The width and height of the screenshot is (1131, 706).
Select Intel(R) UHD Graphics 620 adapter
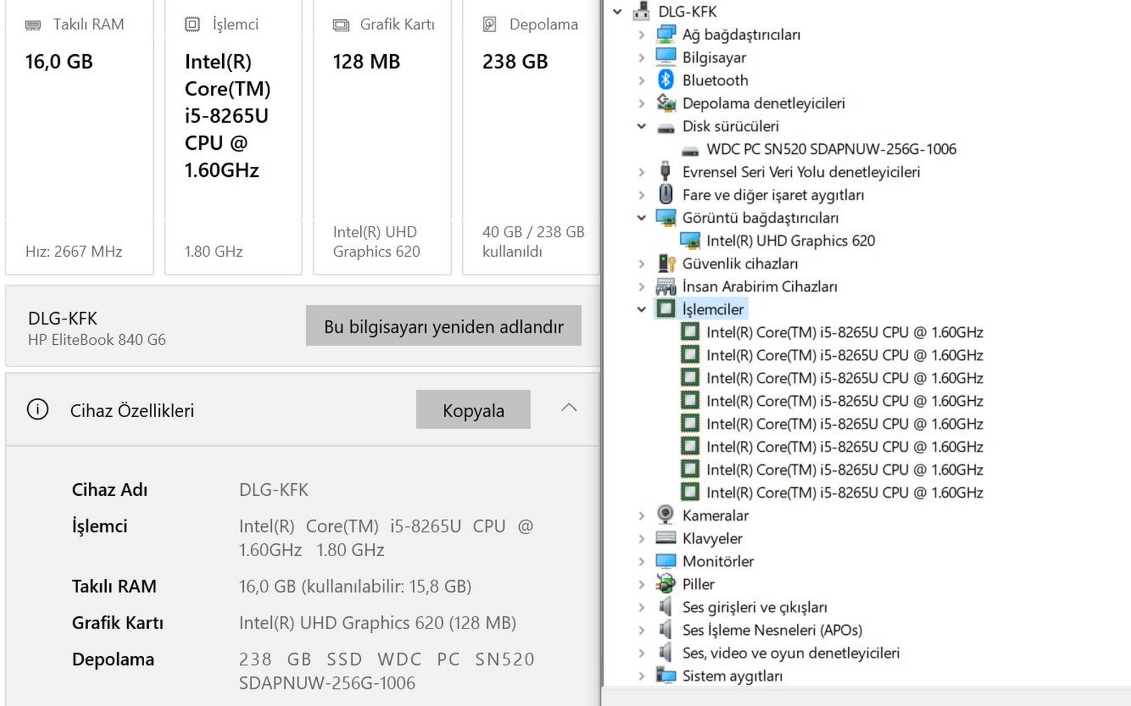[790, 241]
